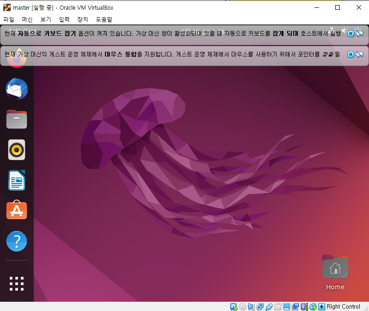Open the 파일 menu
The width and height of the screenshot is (369, 311).
[9, 19]
